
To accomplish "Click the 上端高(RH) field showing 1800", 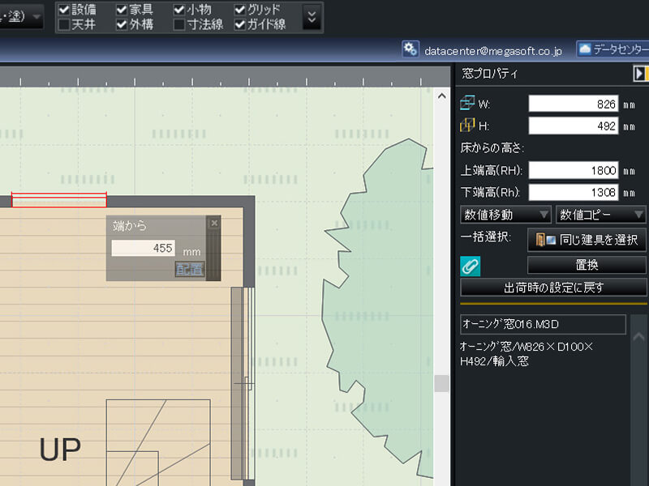I will click(x=574, y=171).
